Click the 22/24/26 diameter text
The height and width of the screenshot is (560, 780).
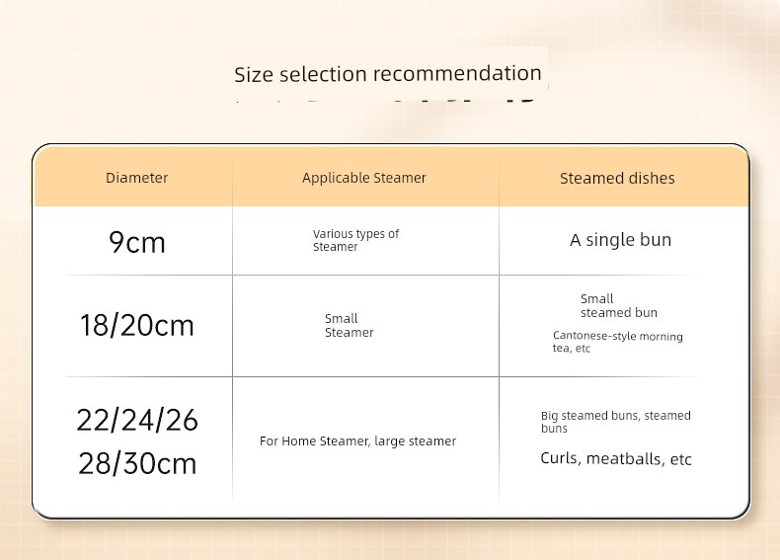pyautogui.click(x=137, y=420)
